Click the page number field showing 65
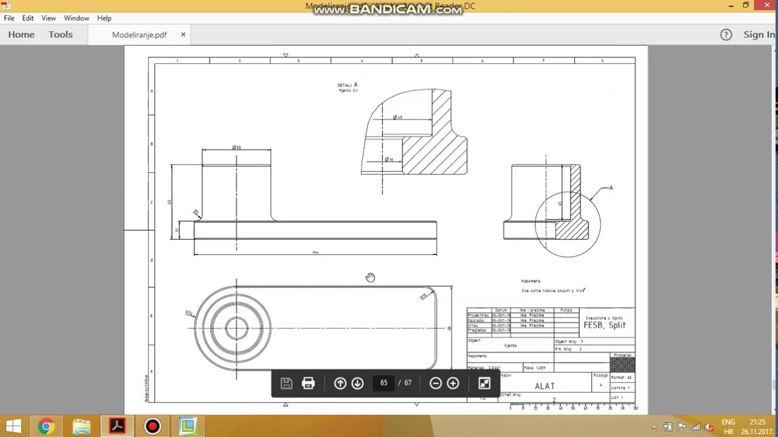Image resolution: width=778 pixels, height=437 pixels. point(384,383)
